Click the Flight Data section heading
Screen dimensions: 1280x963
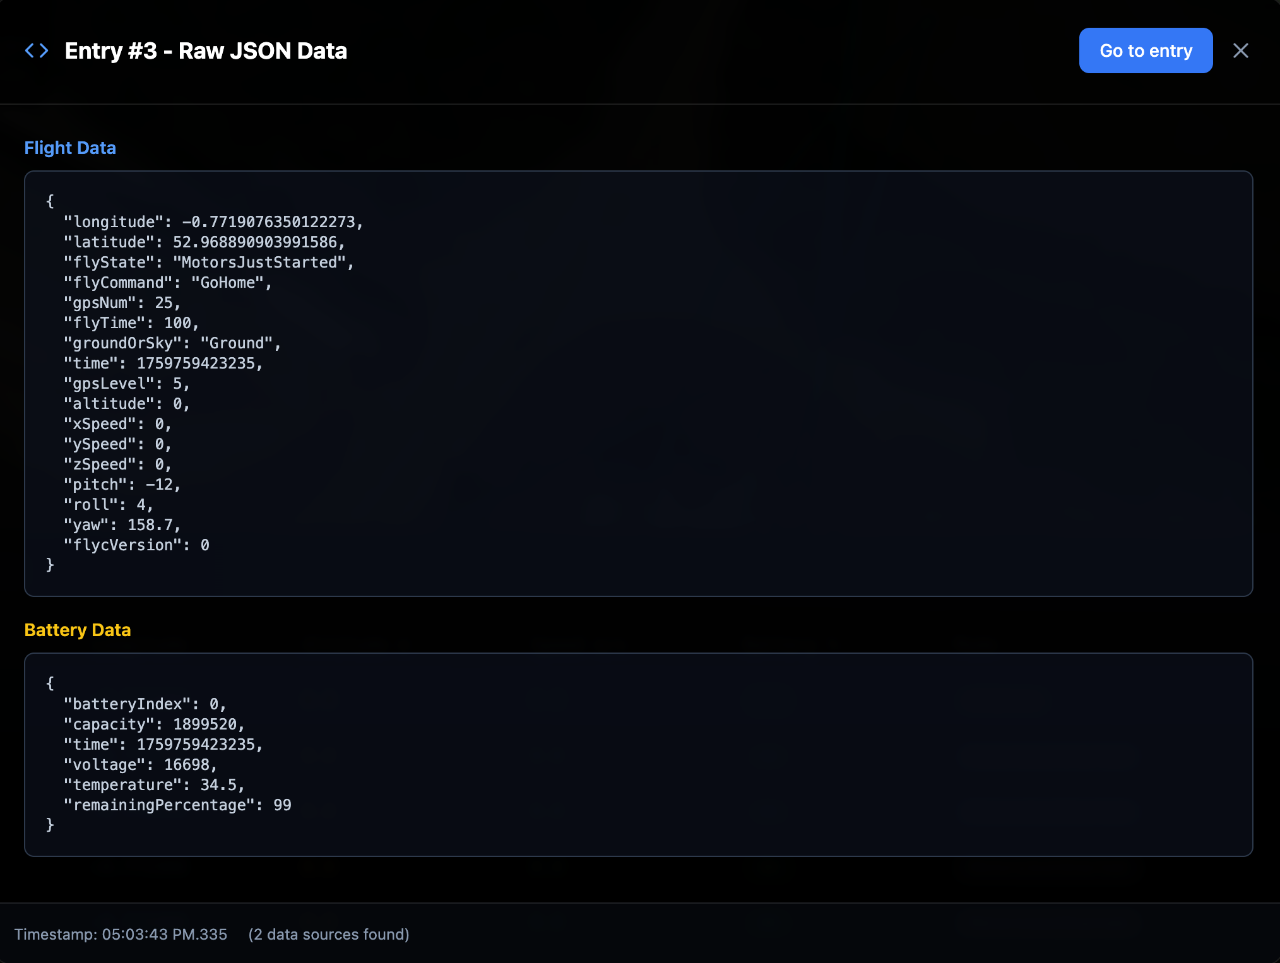(x=70, y=148)
